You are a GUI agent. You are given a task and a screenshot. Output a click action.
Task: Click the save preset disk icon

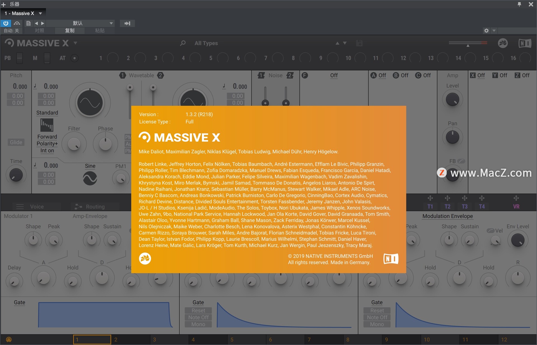pyautogui.click(x=359, y=43)
